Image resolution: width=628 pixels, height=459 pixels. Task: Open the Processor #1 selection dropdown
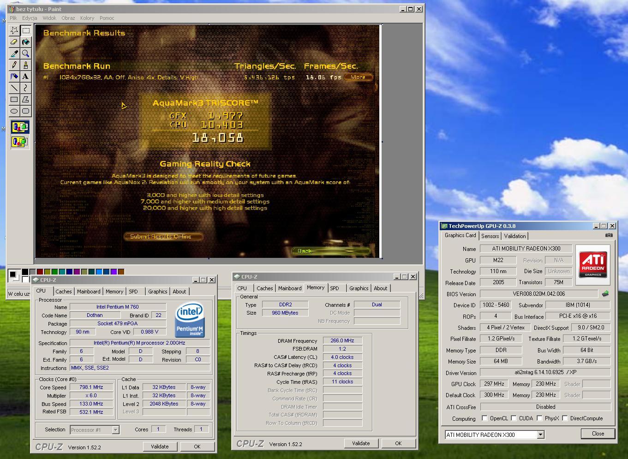tap(115, 430)
